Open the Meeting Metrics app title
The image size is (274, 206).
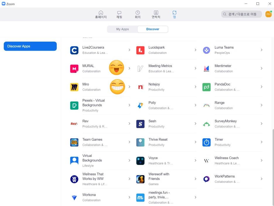[x=160, y=66]
